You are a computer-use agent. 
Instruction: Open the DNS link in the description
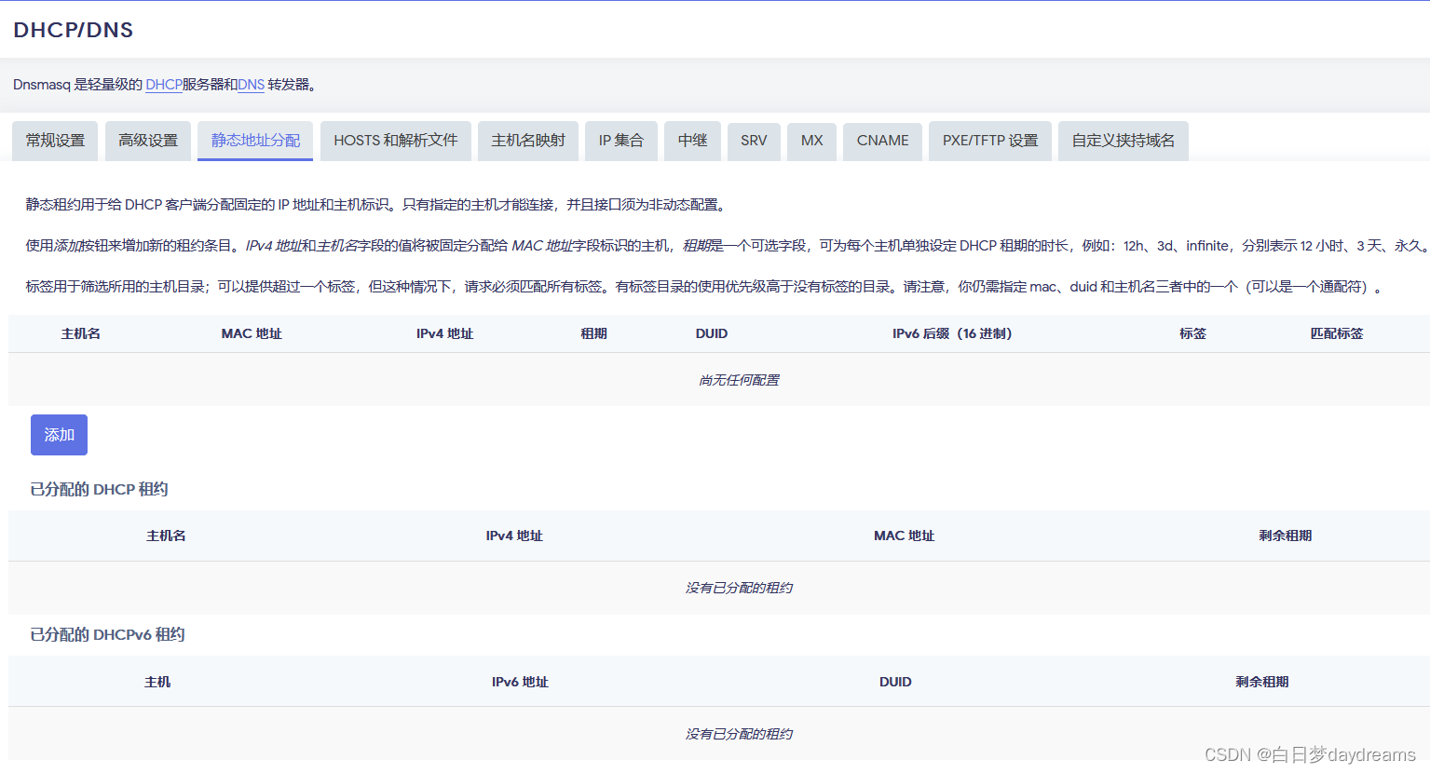click(250, 84)
